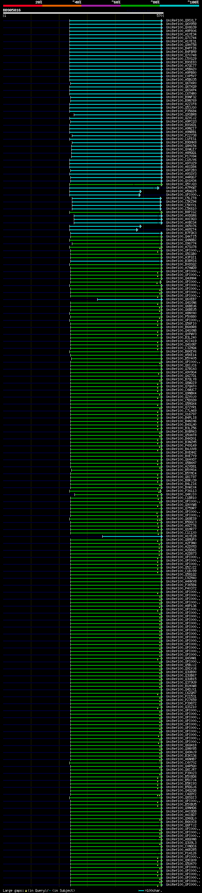
Task: Click cyan alignment bar for UniRef100_Q6XEB7
Action: [129, 300]
